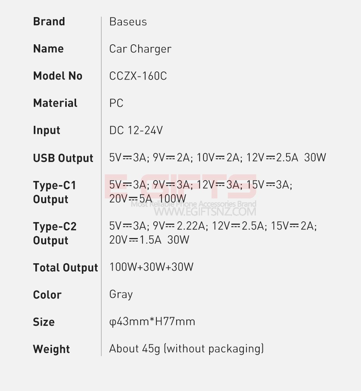This screenshot has width=361, height=391.
Task: Click the Color label
Action: [47, 295]
